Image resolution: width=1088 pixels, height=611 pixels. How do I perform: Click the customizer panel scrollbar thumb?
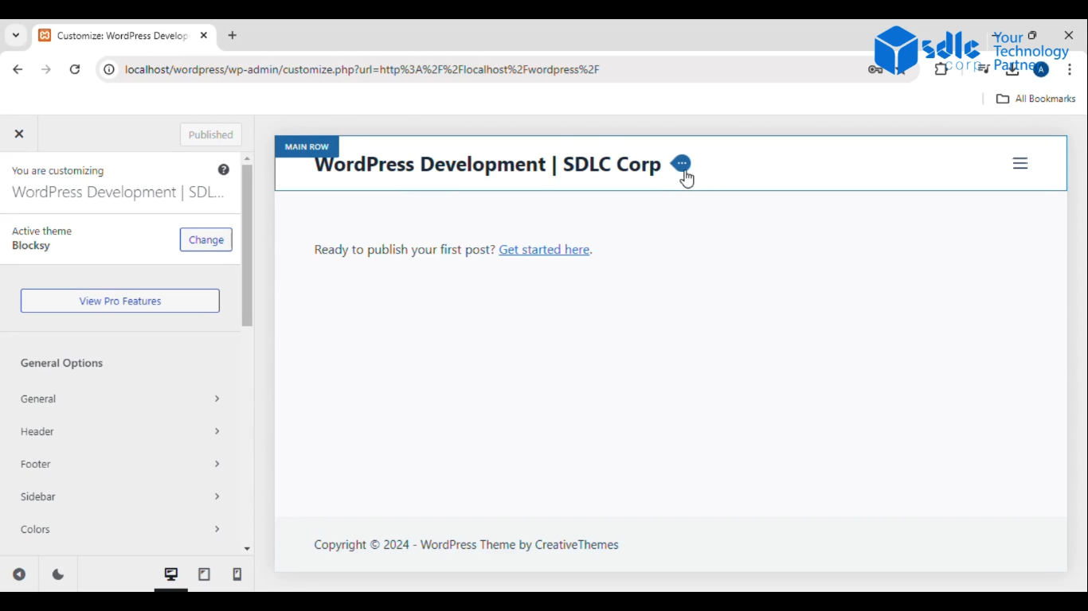[x=247, y=245]
